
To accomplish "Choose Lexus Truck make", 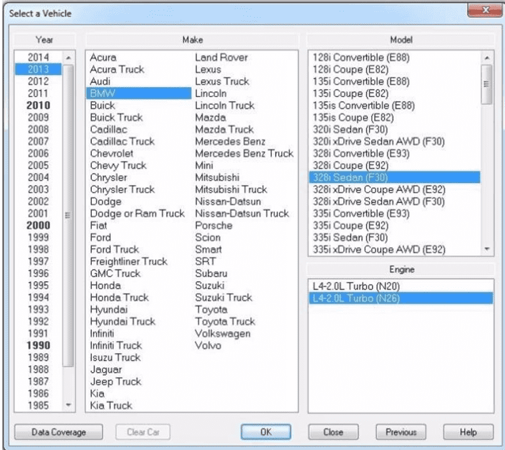I will [x=222, y=81].
